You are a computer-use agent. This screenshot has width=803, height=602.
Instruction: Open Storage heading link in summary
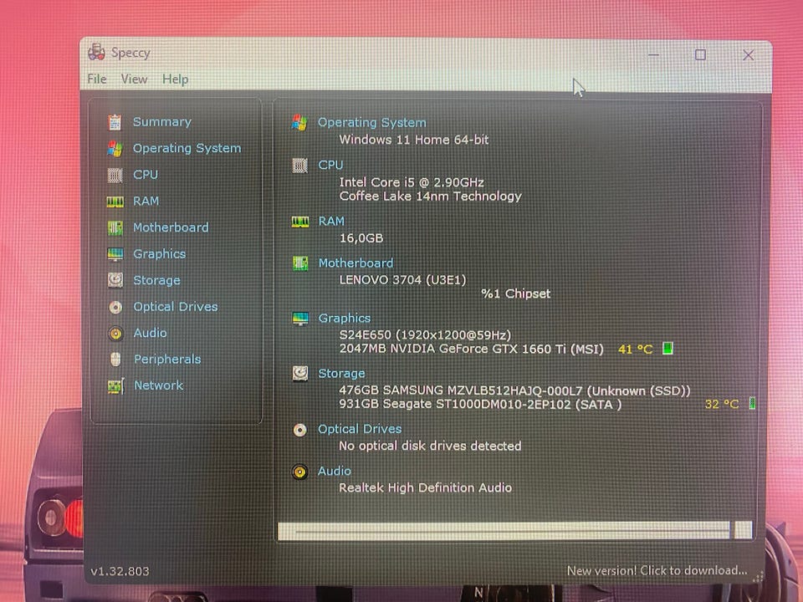341,374
